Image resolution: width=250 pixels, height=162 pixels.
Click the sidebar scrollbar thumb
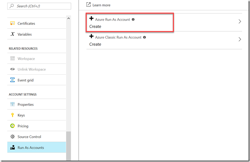[x=68, y=146]
